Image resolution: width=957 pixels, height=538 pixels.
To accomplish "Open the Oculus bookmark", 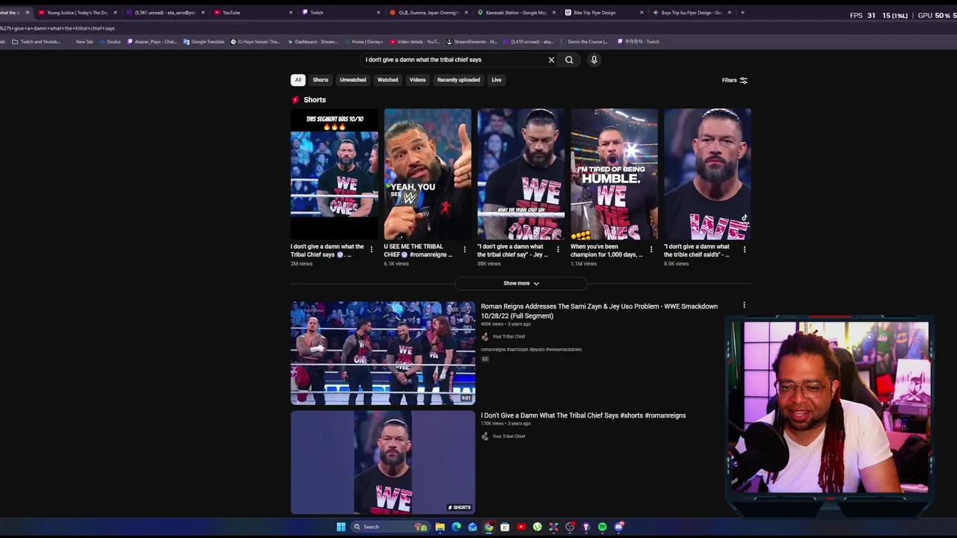I will pyautogui.click(x=109, y=42).
